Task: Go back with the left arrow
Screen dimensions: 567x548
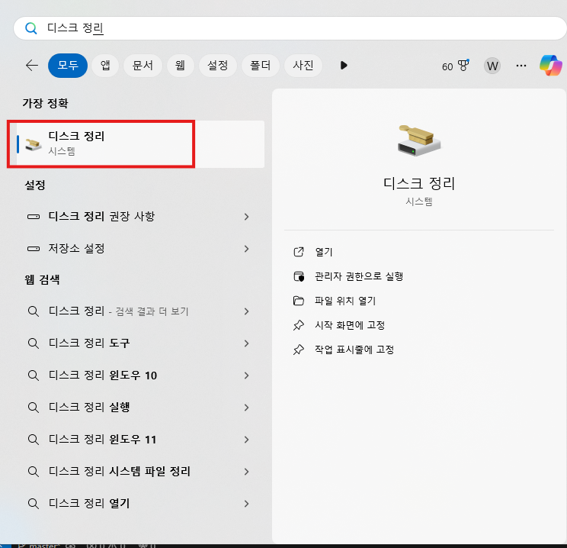Action: click(x=32, y=66)
